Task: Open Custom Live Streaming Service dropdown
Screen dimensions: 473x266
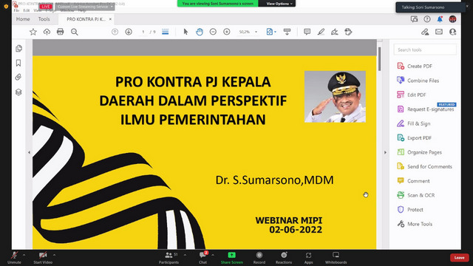Action: [85, 7]
